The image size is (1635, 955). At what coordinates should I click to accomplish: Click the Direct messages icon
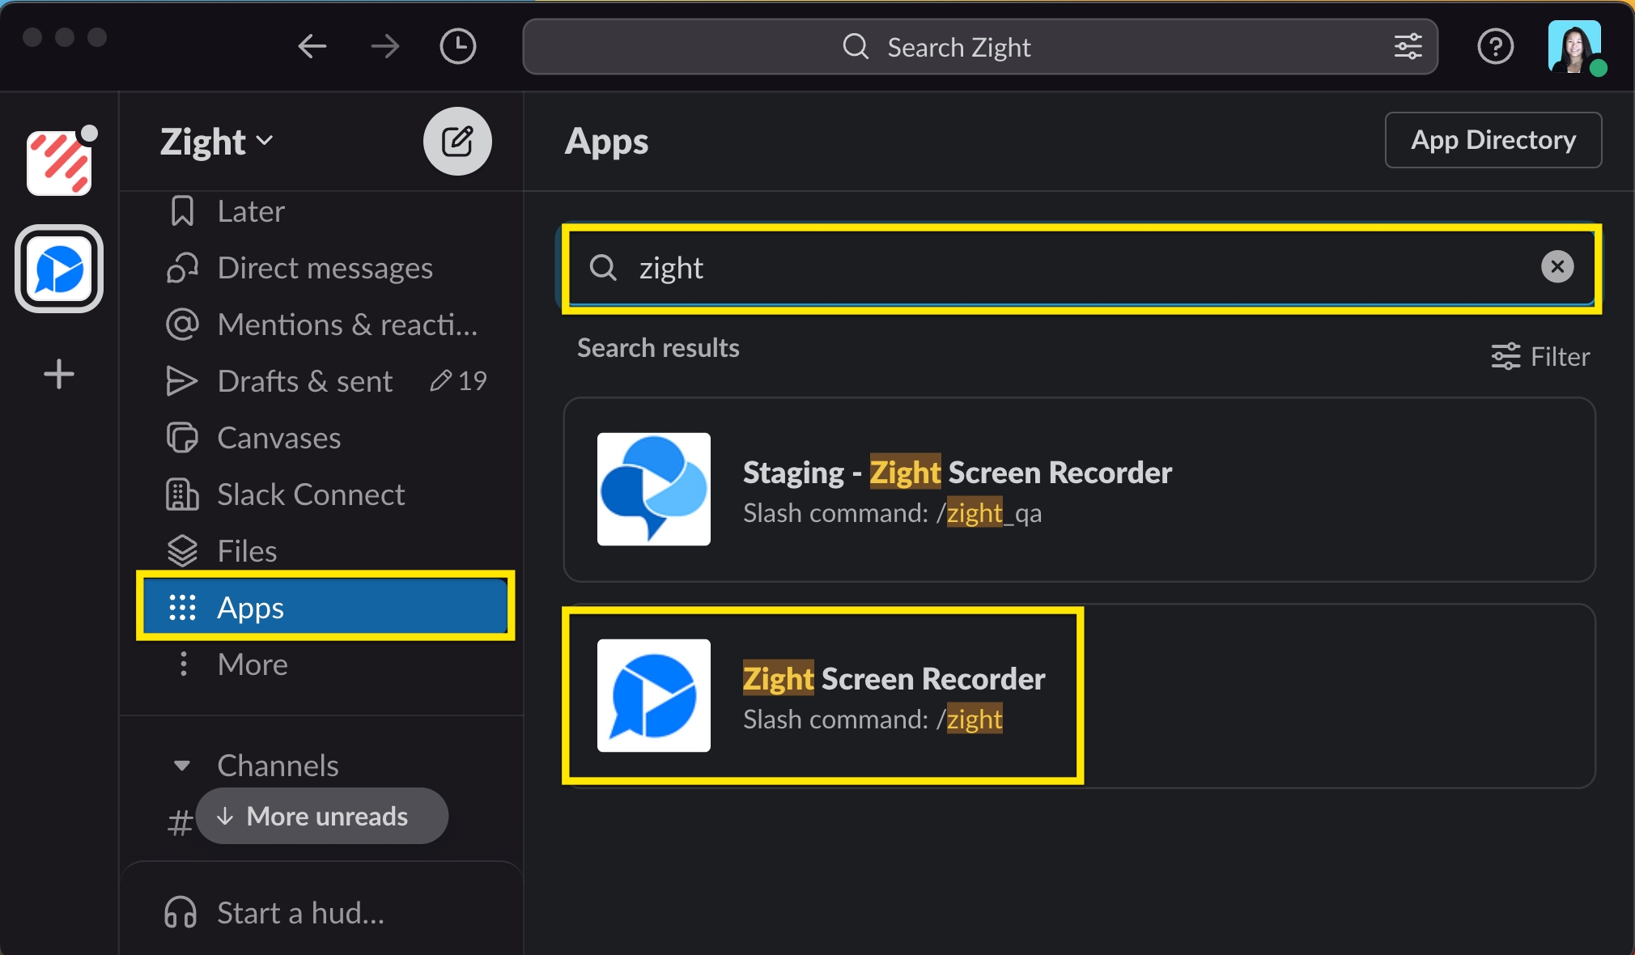point(182,268)
